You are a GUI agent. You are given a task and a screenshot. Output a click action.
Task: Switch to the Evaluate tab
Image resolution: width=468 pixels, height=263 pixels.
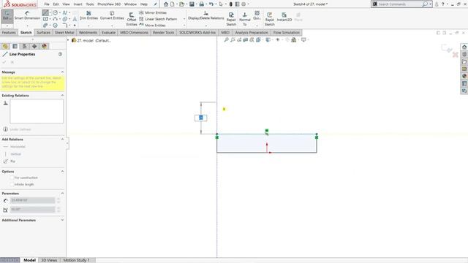108,32
